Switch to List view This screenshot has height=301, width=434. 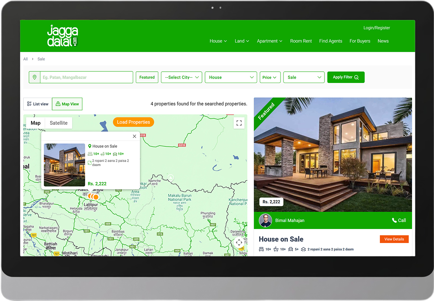(38, 104)
